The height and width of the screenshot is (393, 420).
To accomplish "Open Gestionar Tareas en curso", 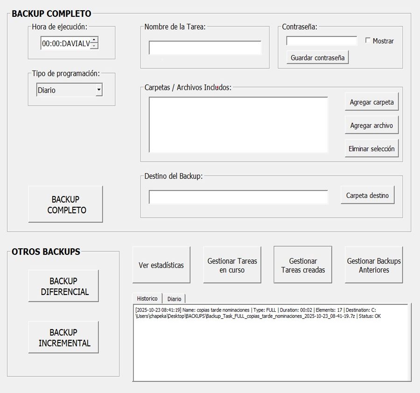I will point(232,265).
